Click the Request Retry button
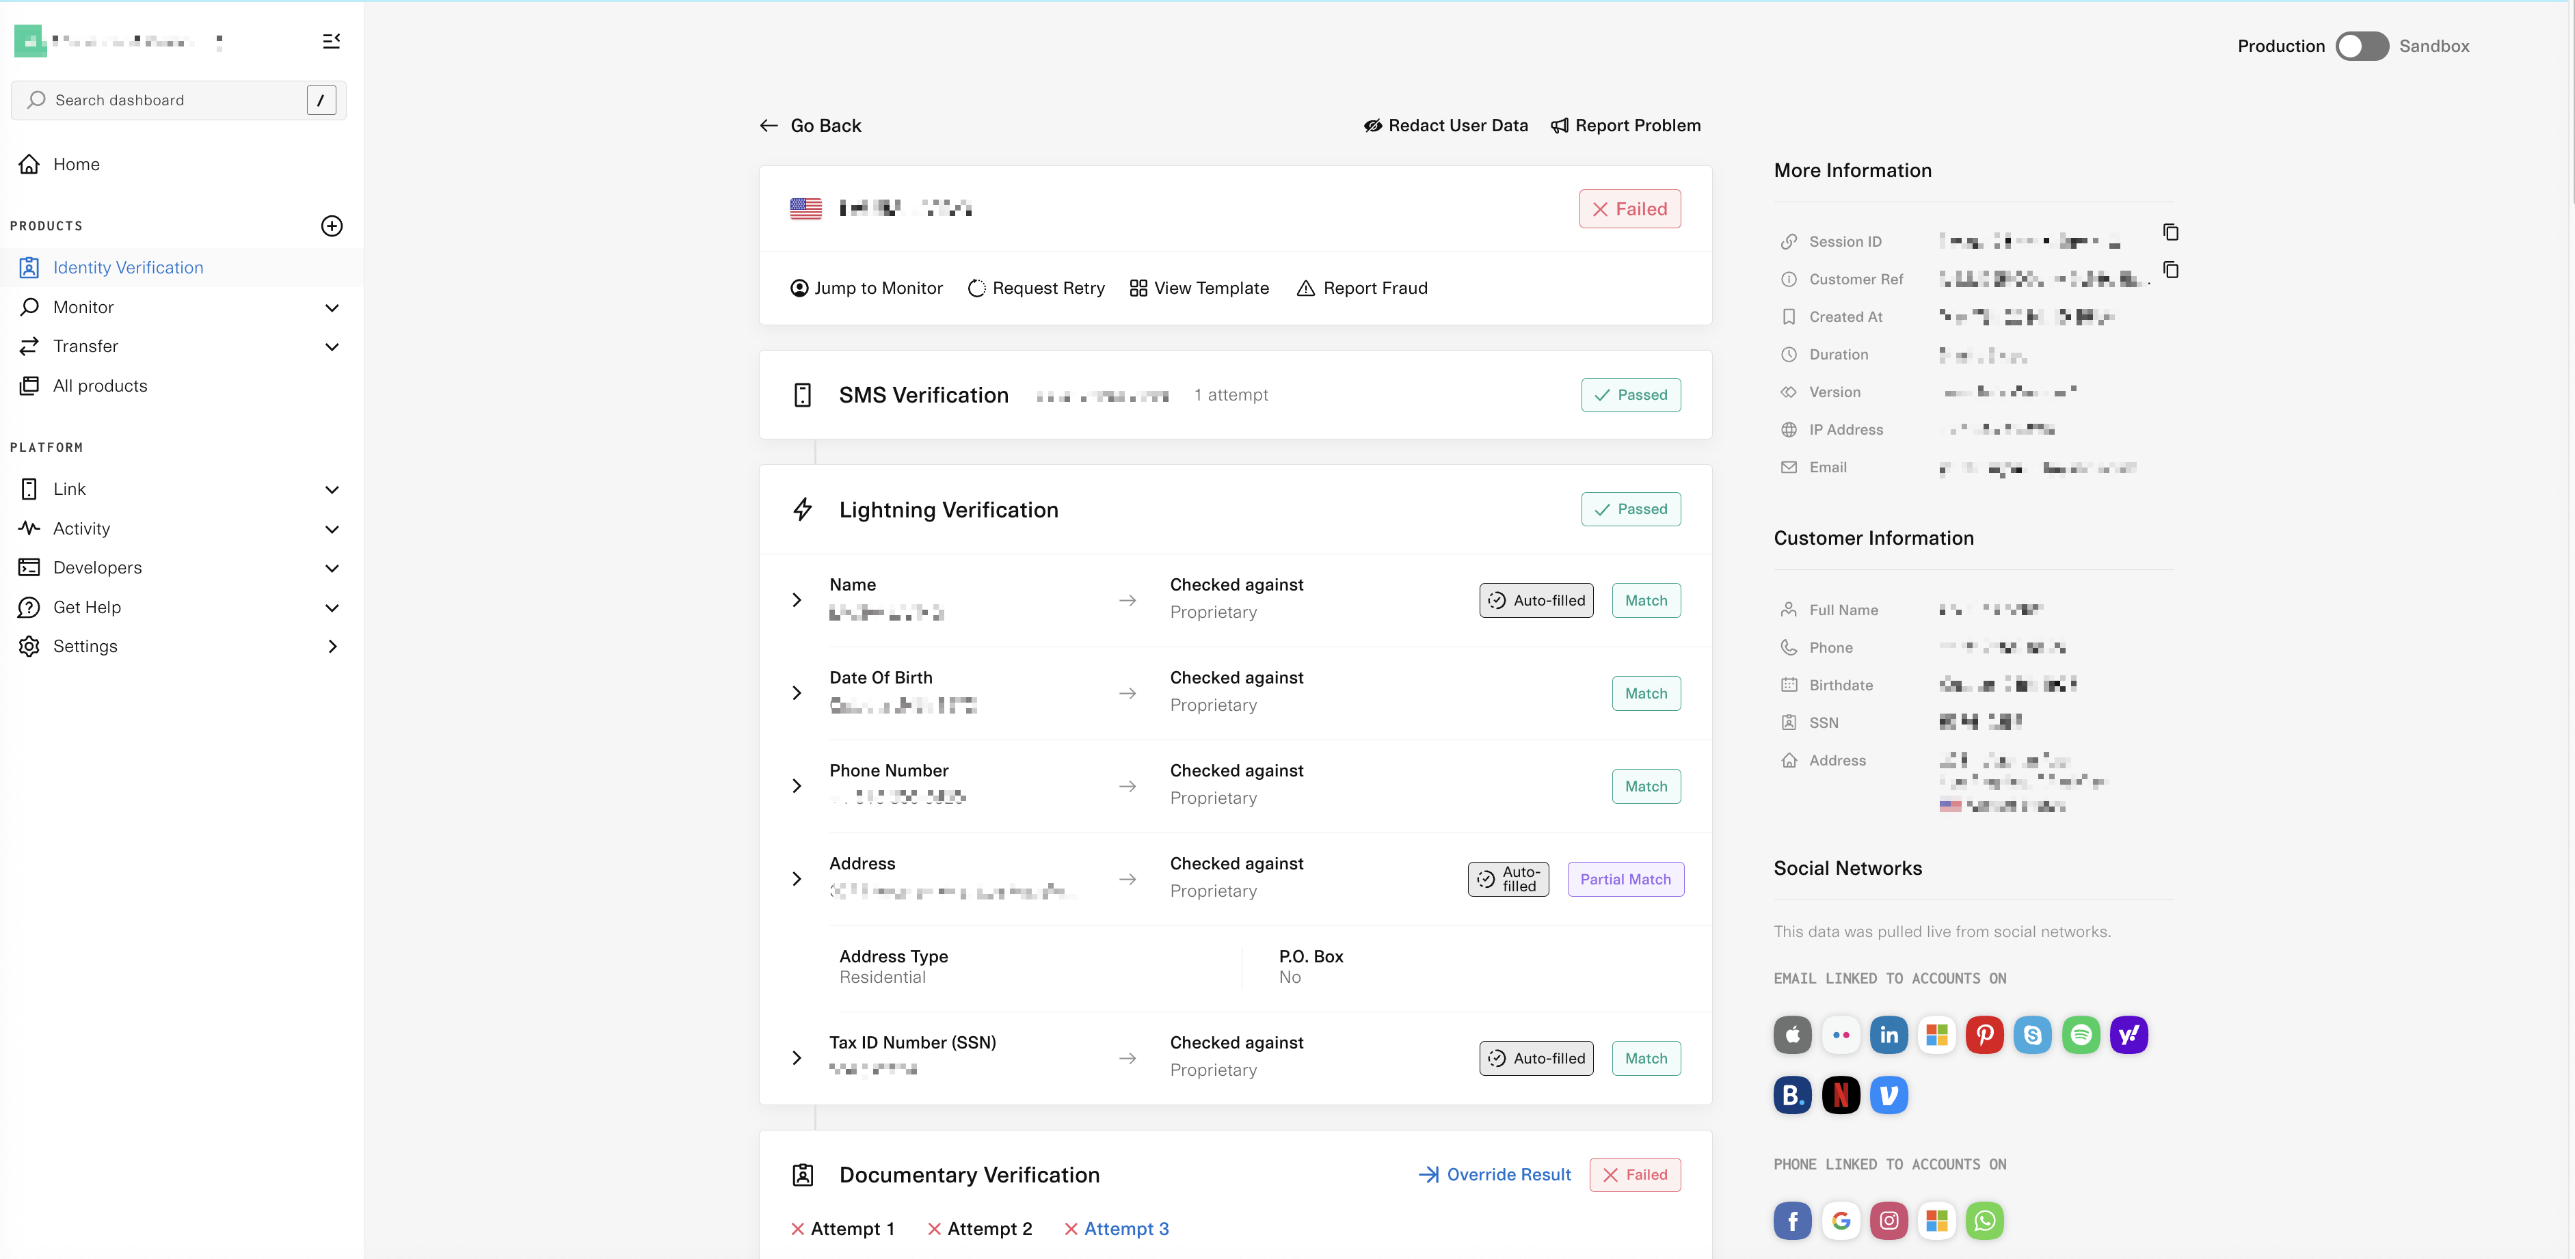 1037,288
